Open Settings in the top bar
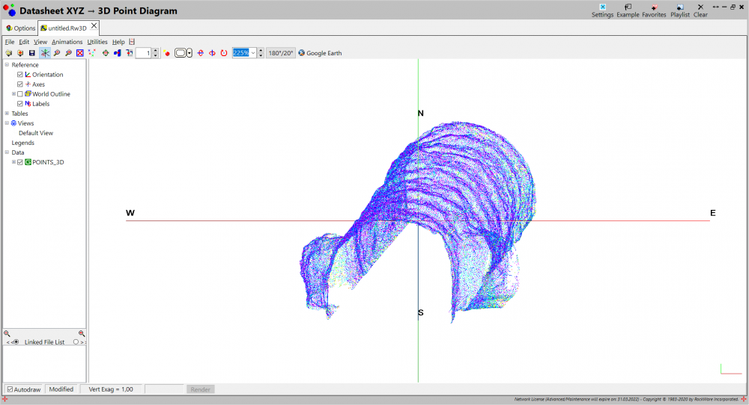The image size is (749, 405). point(602,10)
